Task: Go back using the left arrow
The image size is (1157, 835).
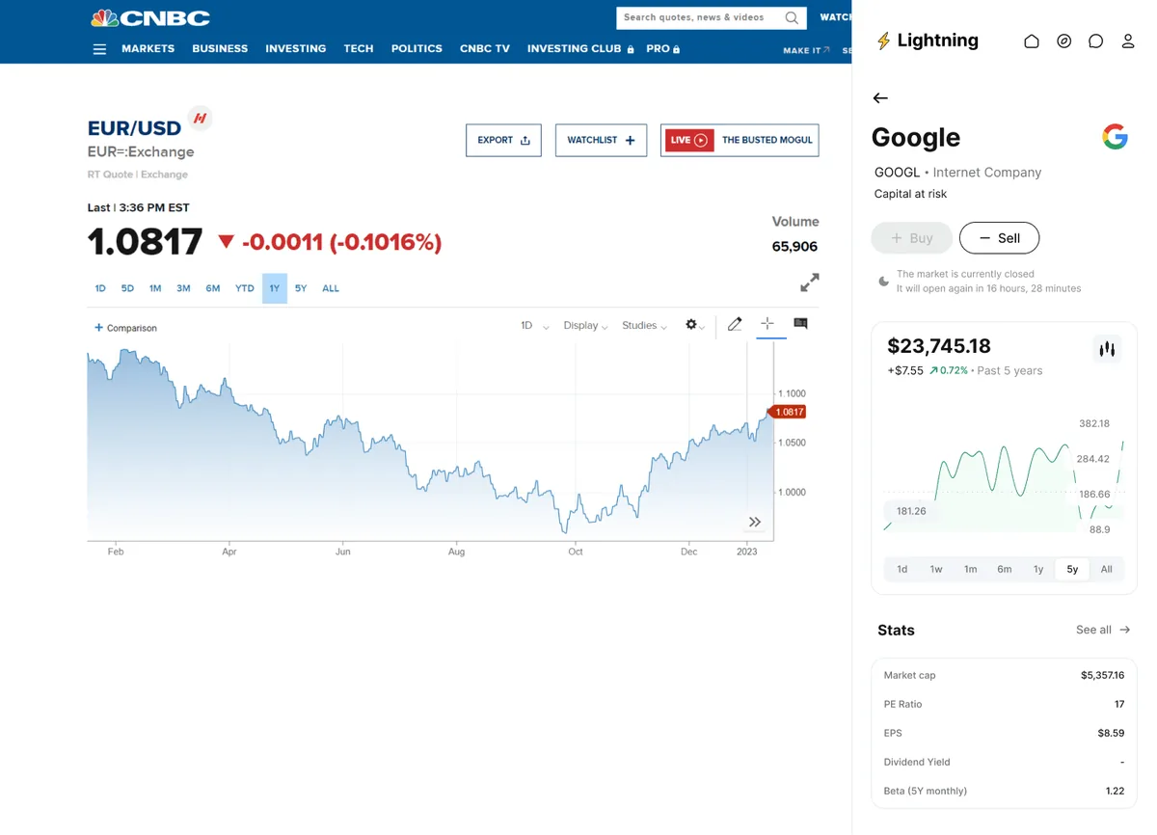Action: (879, 98)
